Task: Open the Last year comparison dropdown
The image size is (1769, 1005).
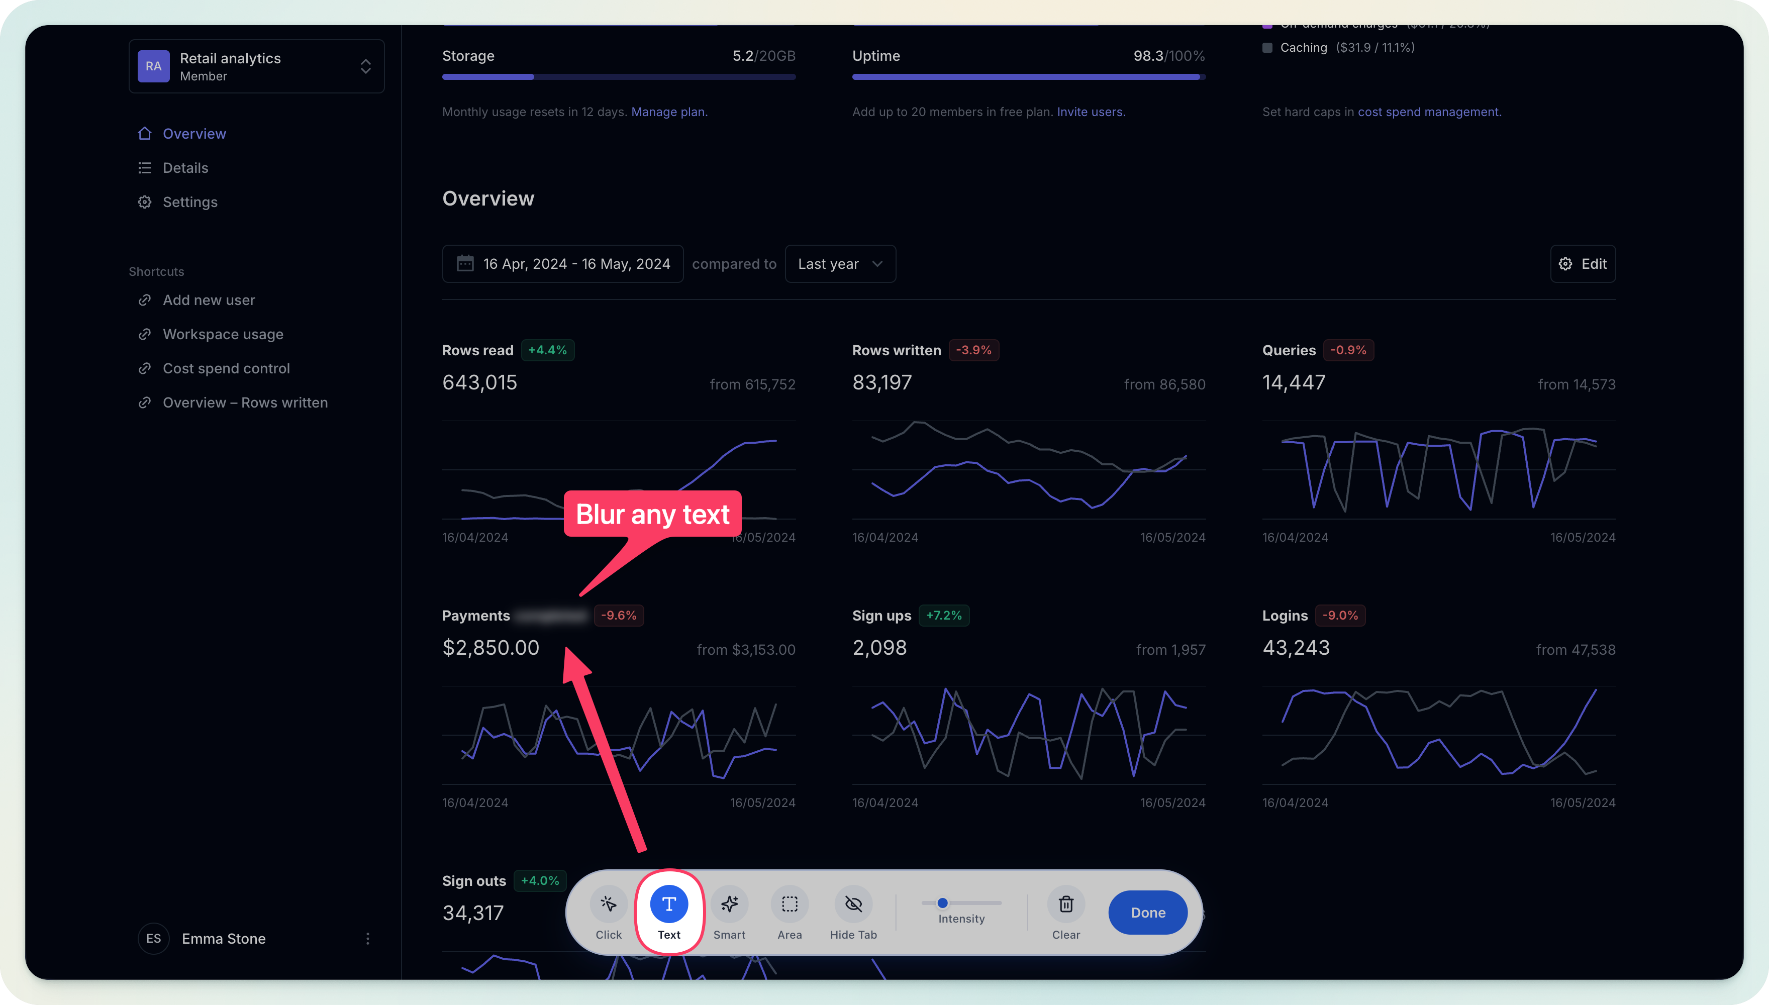Action: click(840, 264)
